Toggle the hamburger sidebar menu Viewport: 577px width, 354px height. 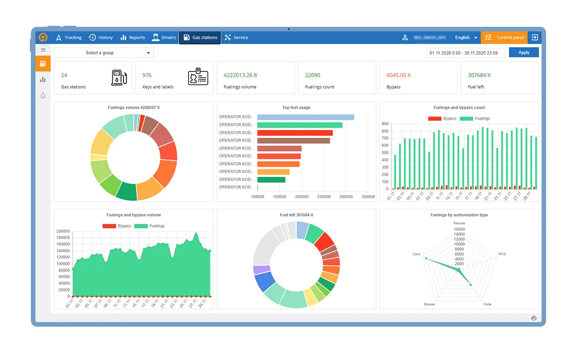43,50
